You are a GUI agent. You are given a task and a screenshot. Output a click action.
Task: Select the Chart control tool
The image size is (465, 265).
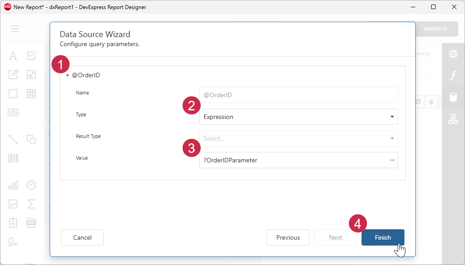point(13,185)
